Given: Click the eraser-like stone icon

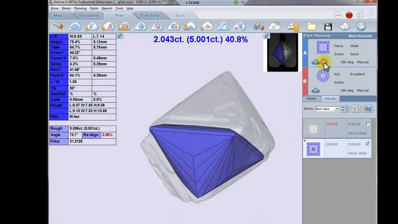Looking at the screenshot, I should 345,26.
